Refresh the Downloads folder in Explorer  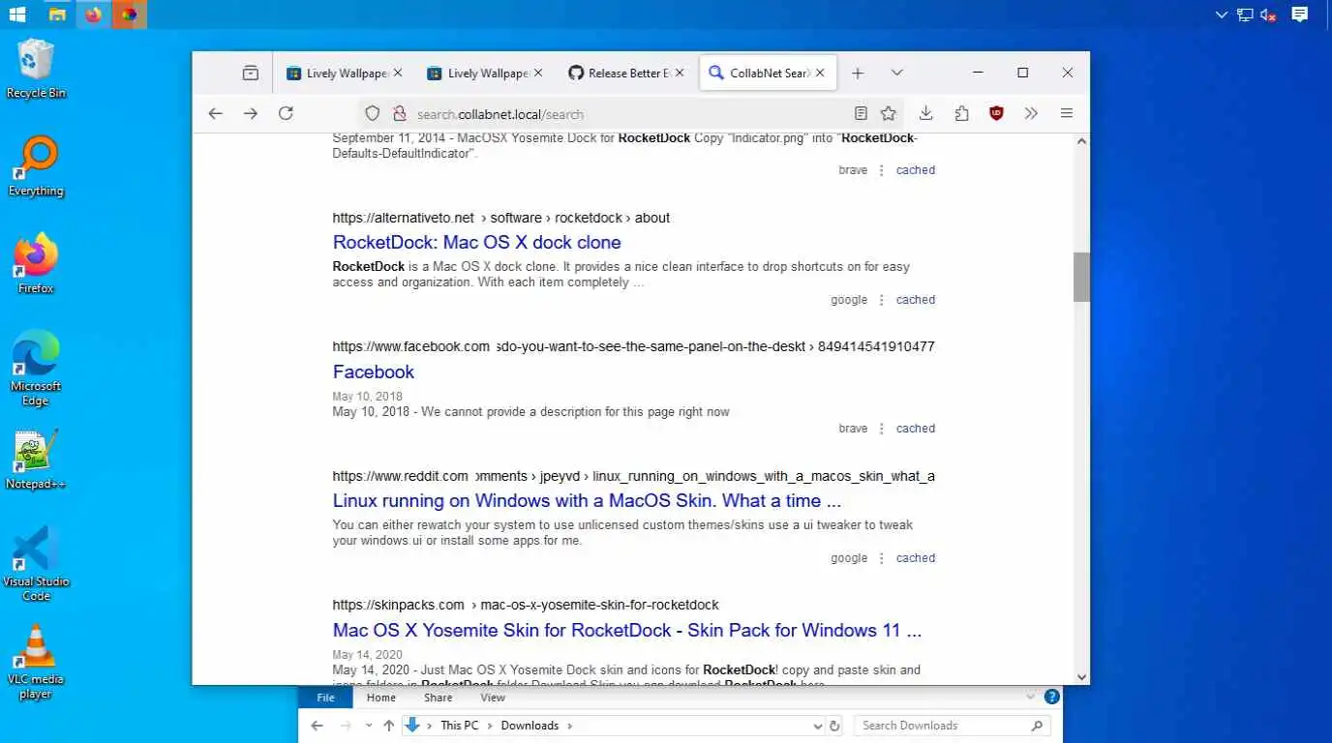click(x=835, y=726)
